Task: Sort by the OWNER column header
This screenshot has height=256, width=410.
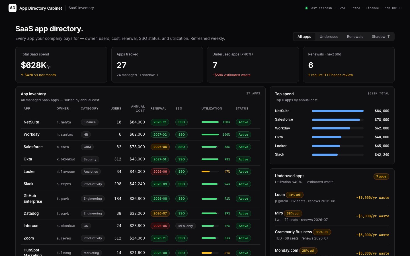Action: pyautogui.click(x=63, y=109)
